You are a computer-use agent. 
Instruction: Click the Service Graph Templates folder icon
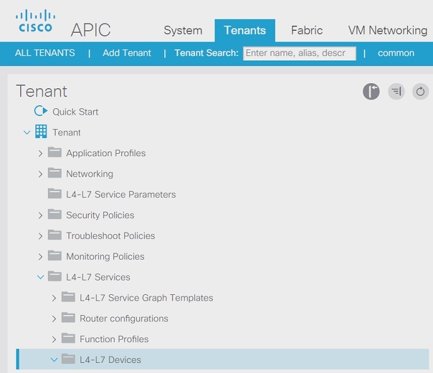point(68,297)
